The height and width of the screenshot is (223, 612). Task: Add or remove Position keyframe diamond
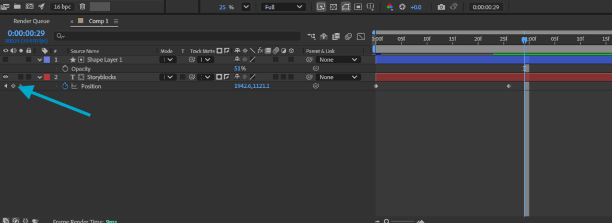point(13,86)
